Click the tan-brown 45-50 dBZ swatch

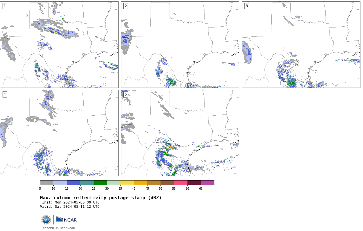(x=154, y=183)
